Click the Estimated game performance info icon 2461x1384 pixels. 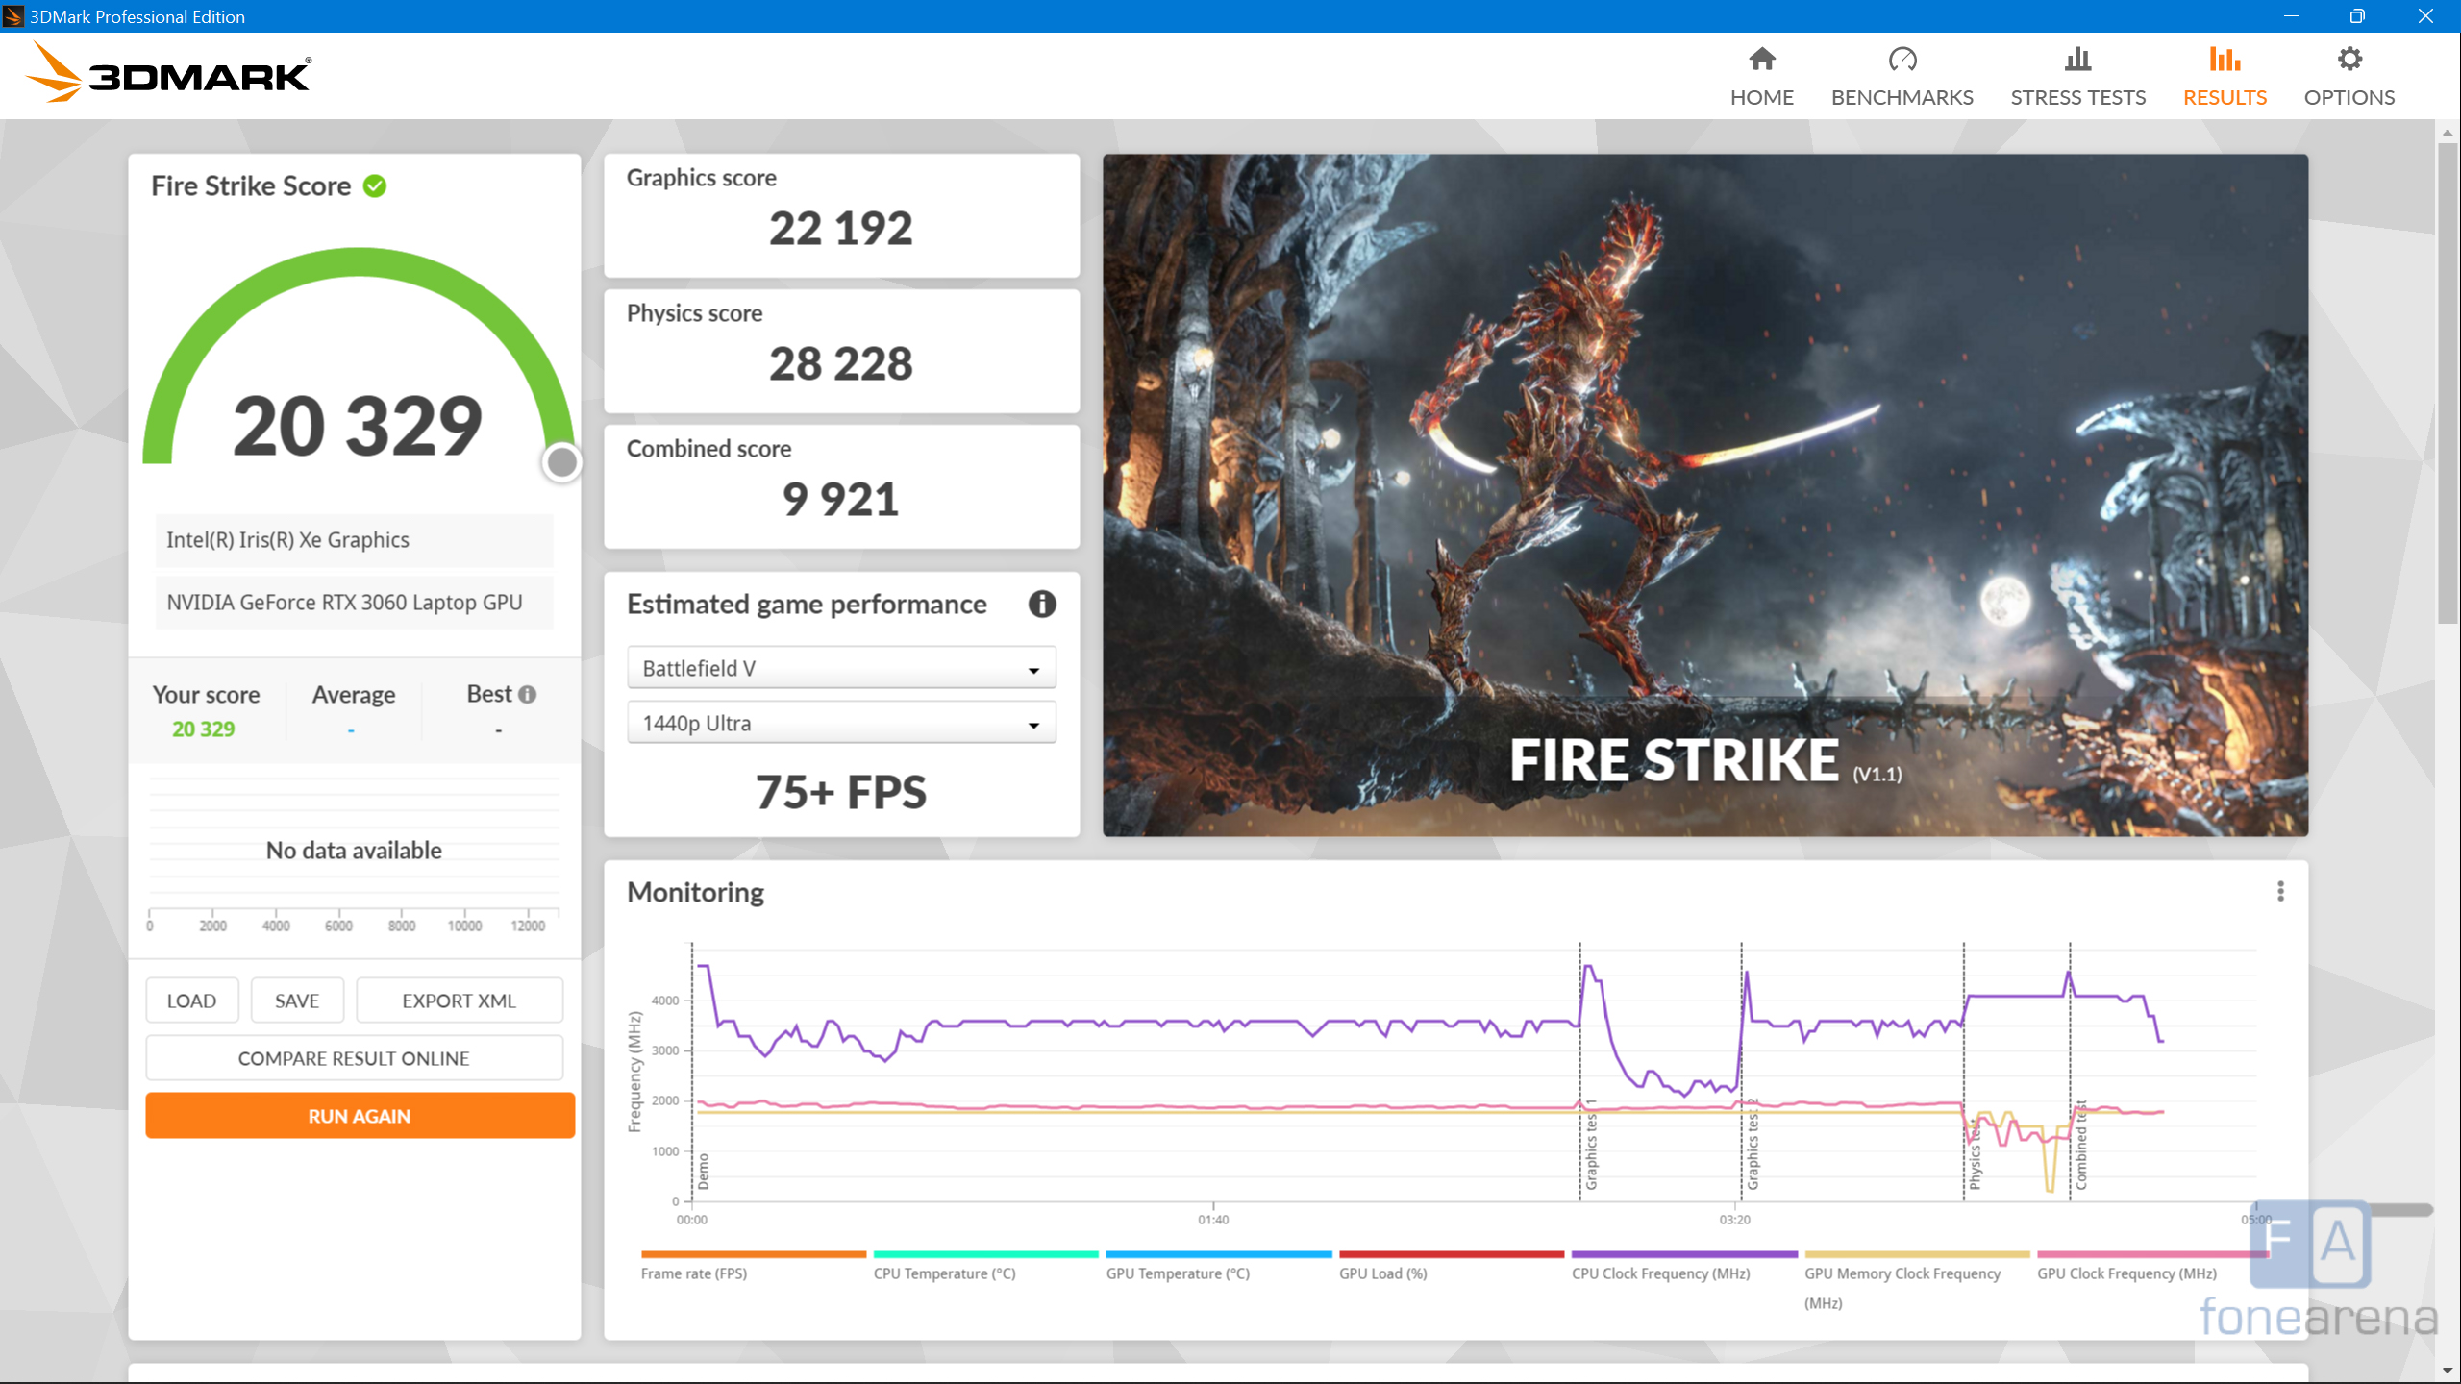1042,604
